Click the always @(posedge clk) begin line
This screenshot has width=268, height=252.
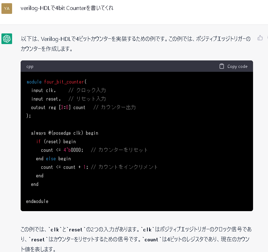pos(65,133)
